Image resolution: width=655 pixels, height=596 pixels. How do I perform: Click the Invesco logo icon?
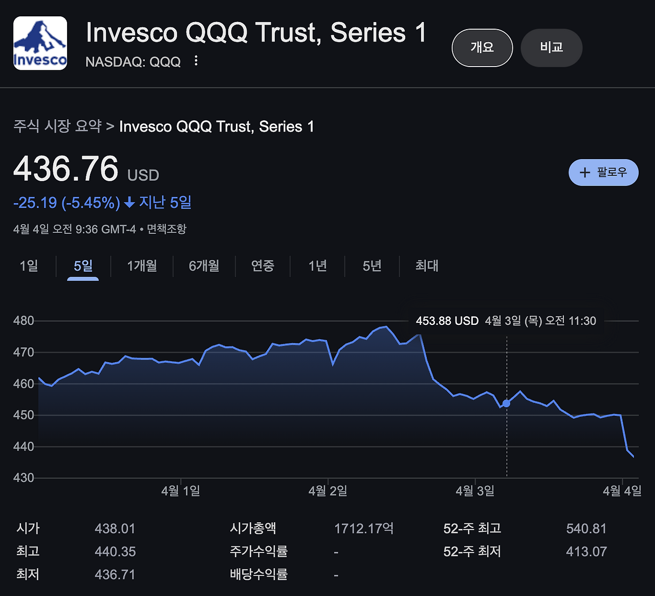coord(40,43)
